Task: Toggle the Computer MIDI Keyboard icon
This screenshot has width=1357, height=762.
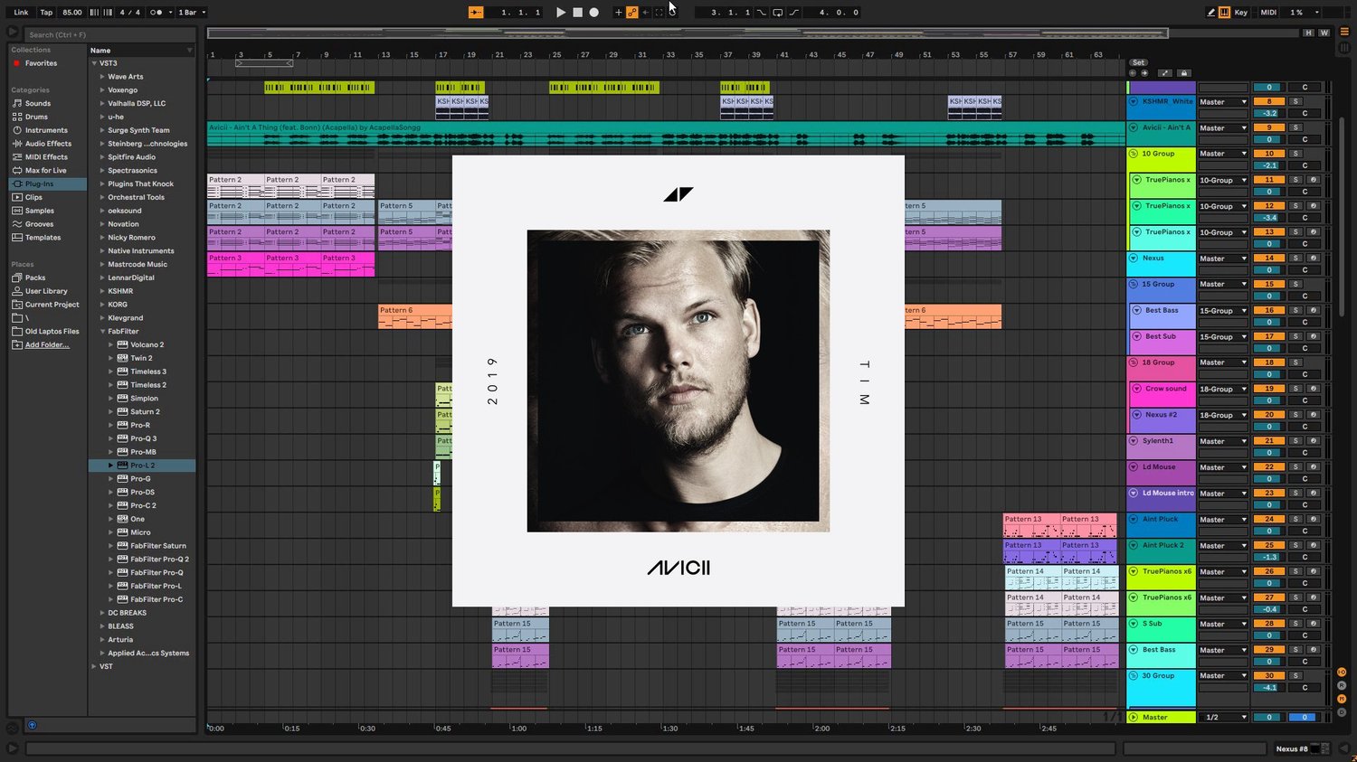Action: click(1224, 13)
